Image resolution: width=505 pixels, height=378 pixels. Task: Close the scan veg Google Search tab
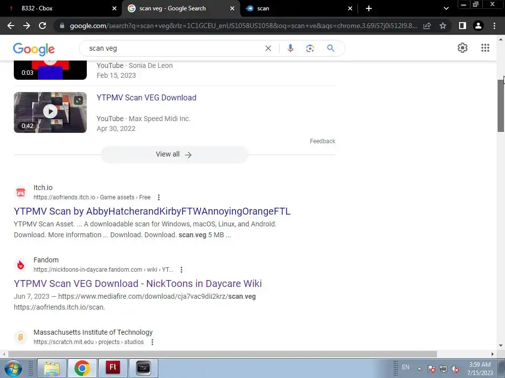(x=232, y=8)
